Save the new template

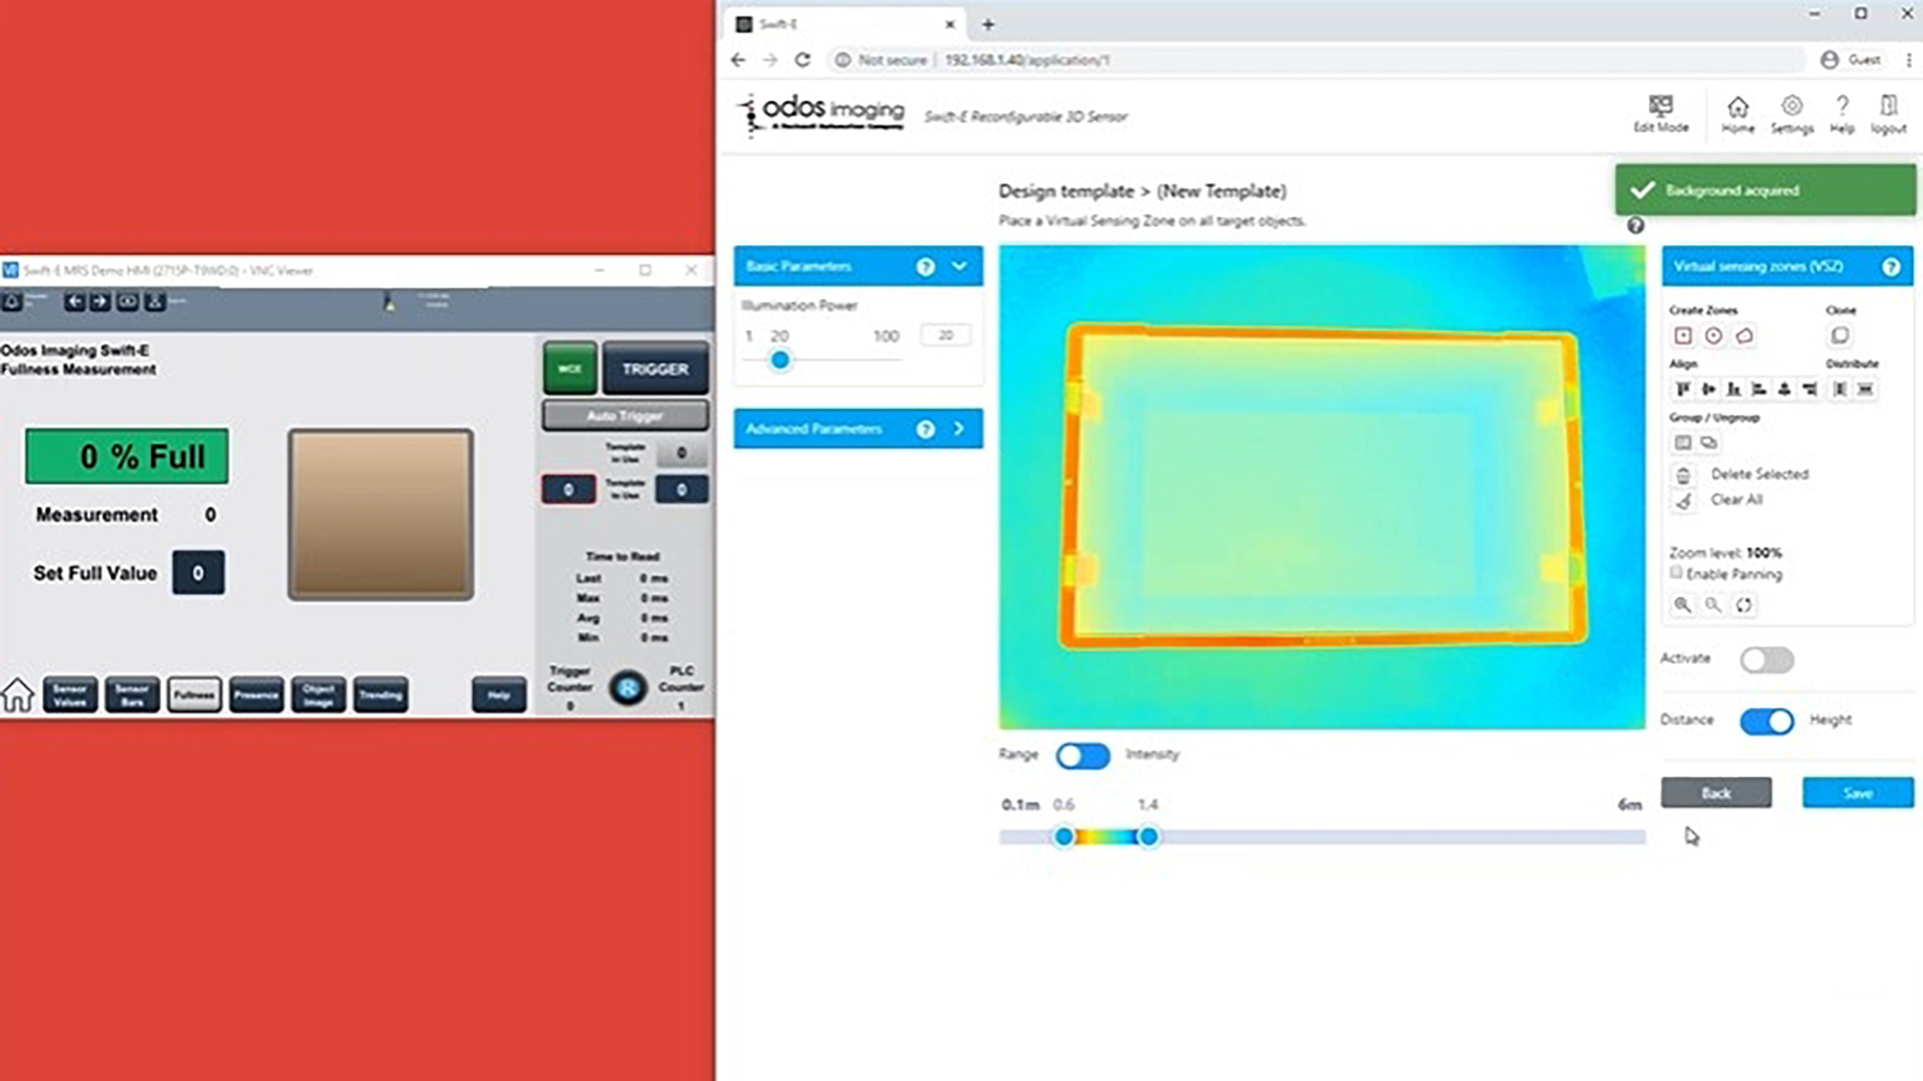[1857, 793]
